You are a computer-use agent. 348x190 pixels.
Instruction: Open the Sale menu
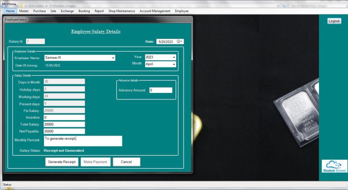coord(53,11)
